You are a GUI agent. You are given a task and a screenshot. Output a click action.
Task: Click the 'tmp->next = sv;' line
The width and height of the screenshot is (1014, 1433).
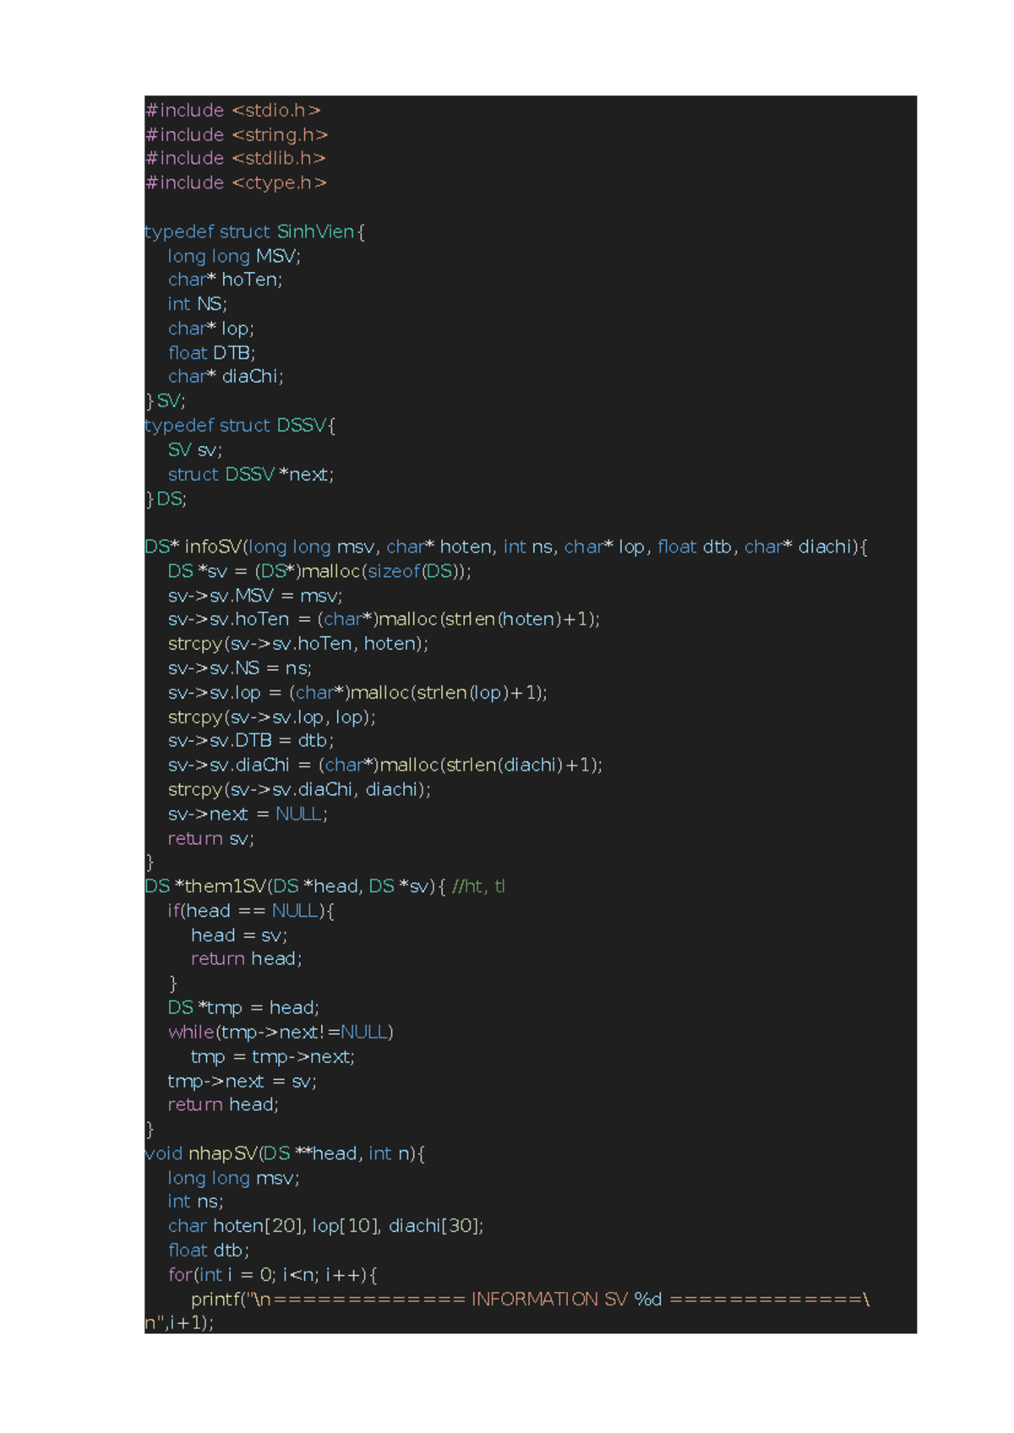point(242,1082)
